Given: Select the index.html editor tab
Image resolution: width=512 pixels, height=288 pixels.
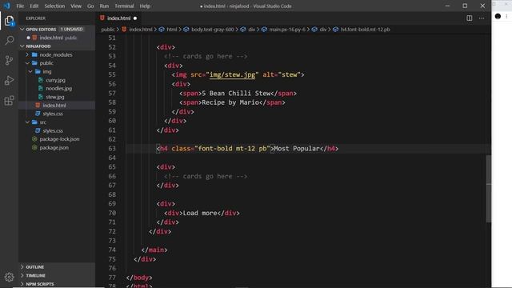Looking at the screenshot, I should (x=118, y=18).
